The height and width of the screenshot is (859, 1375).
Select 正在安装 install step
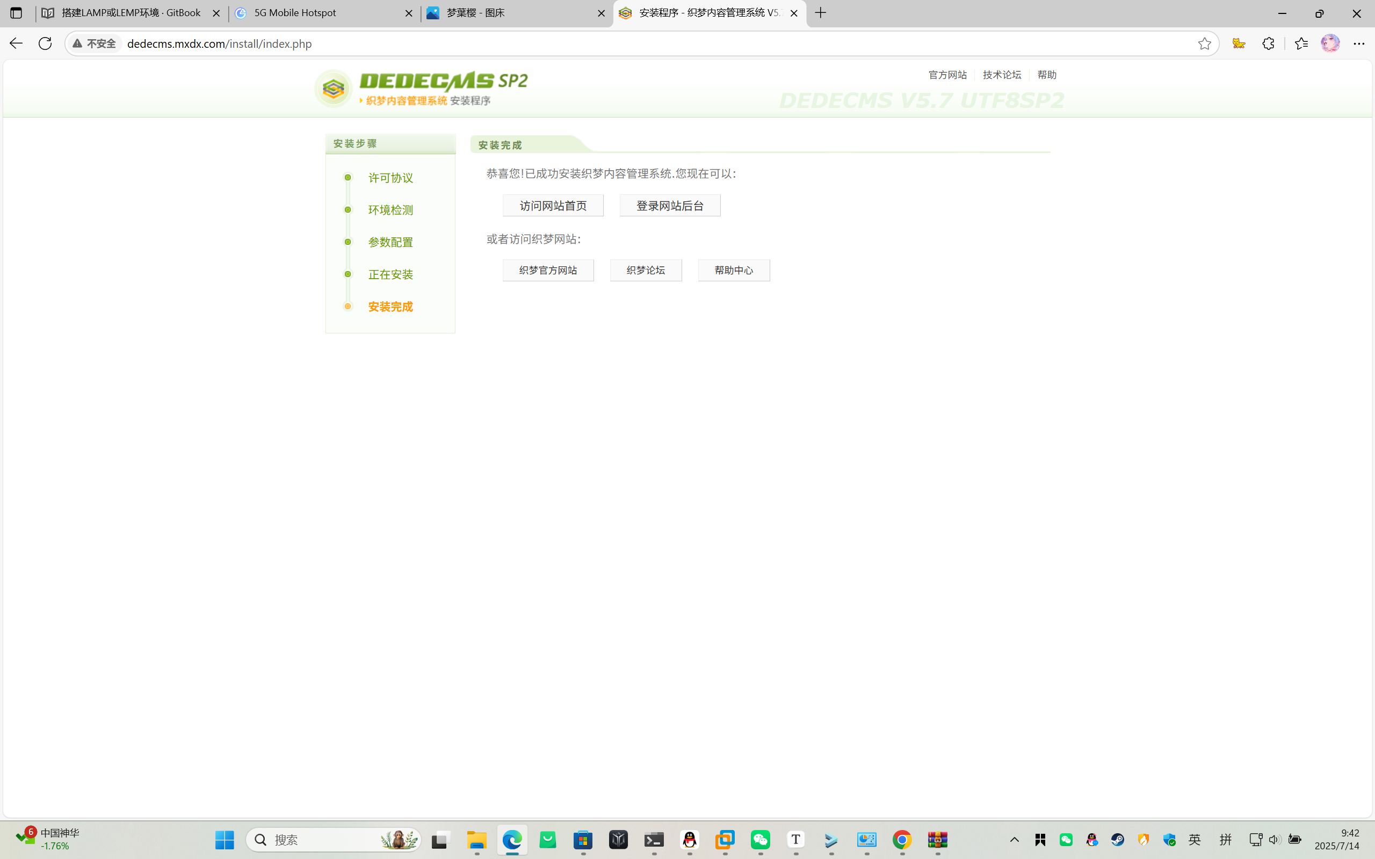pos(390,274)
